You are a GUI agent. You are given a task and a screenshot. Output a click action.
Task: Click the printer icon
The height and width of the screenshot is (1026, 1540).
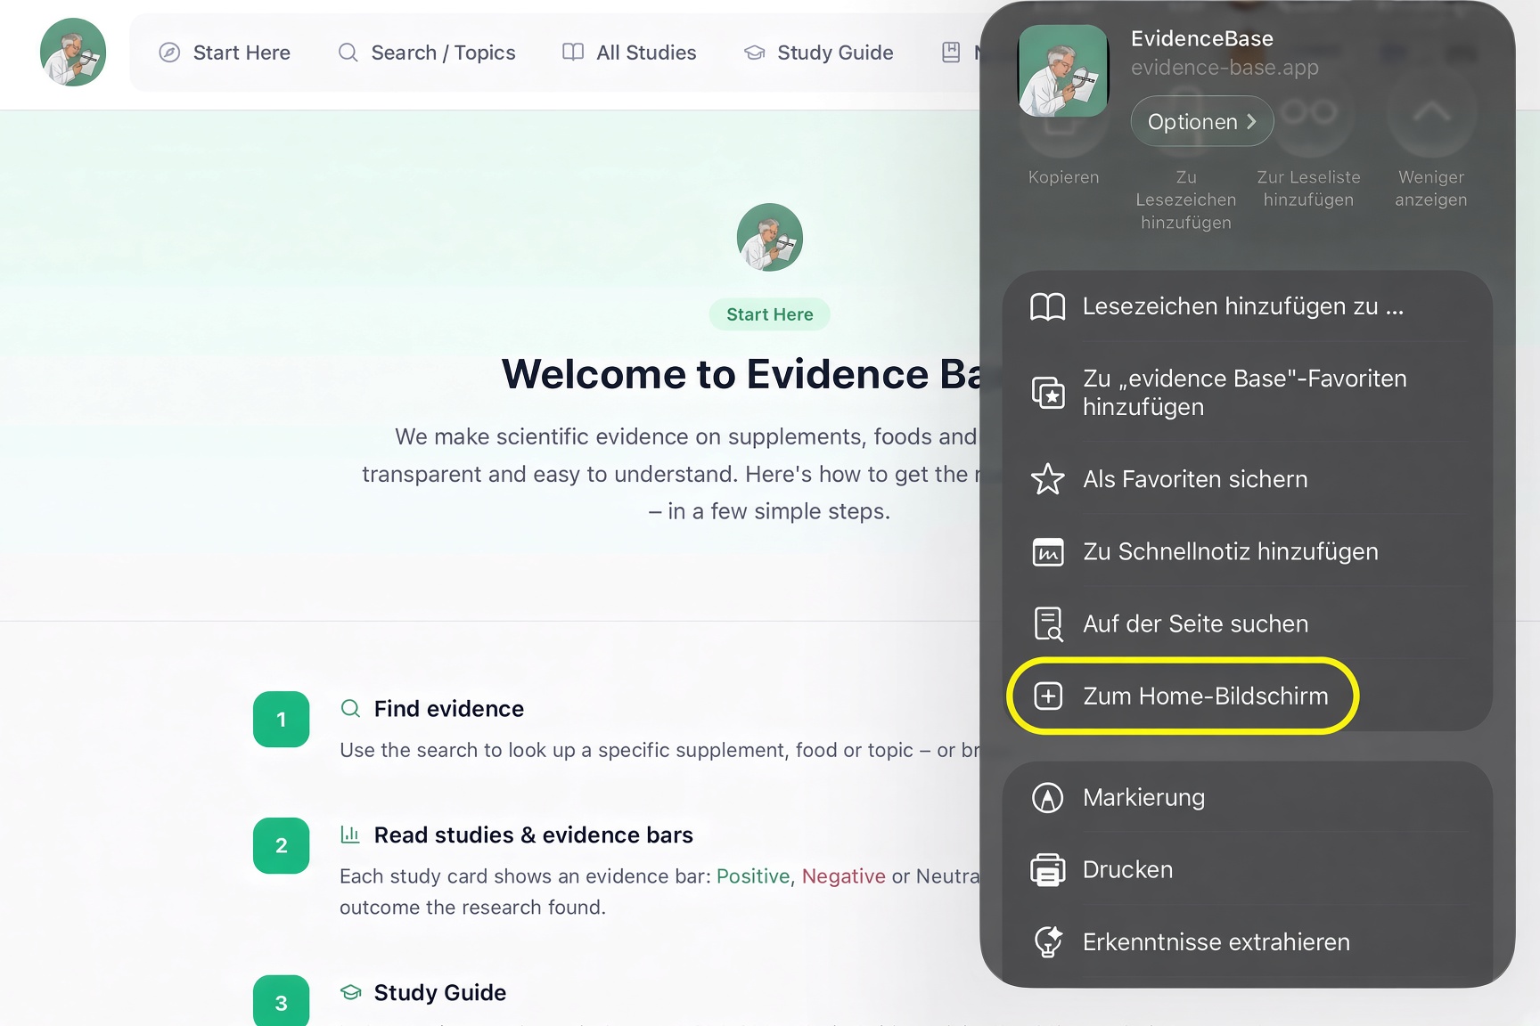pyautogui.click(x=1048, y=870)
